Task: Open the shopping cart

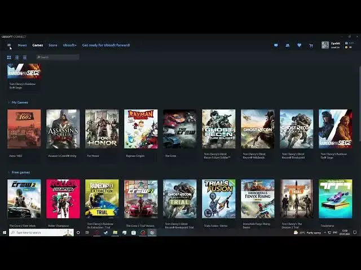Action: (311, 46)
